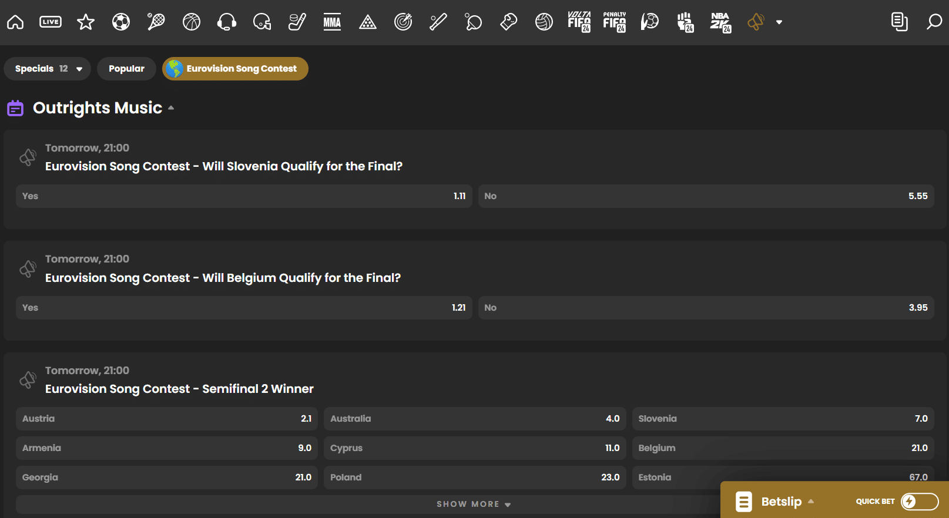
Task: Open the Volta FIFA 24 icon
Action: click(579, 22)
